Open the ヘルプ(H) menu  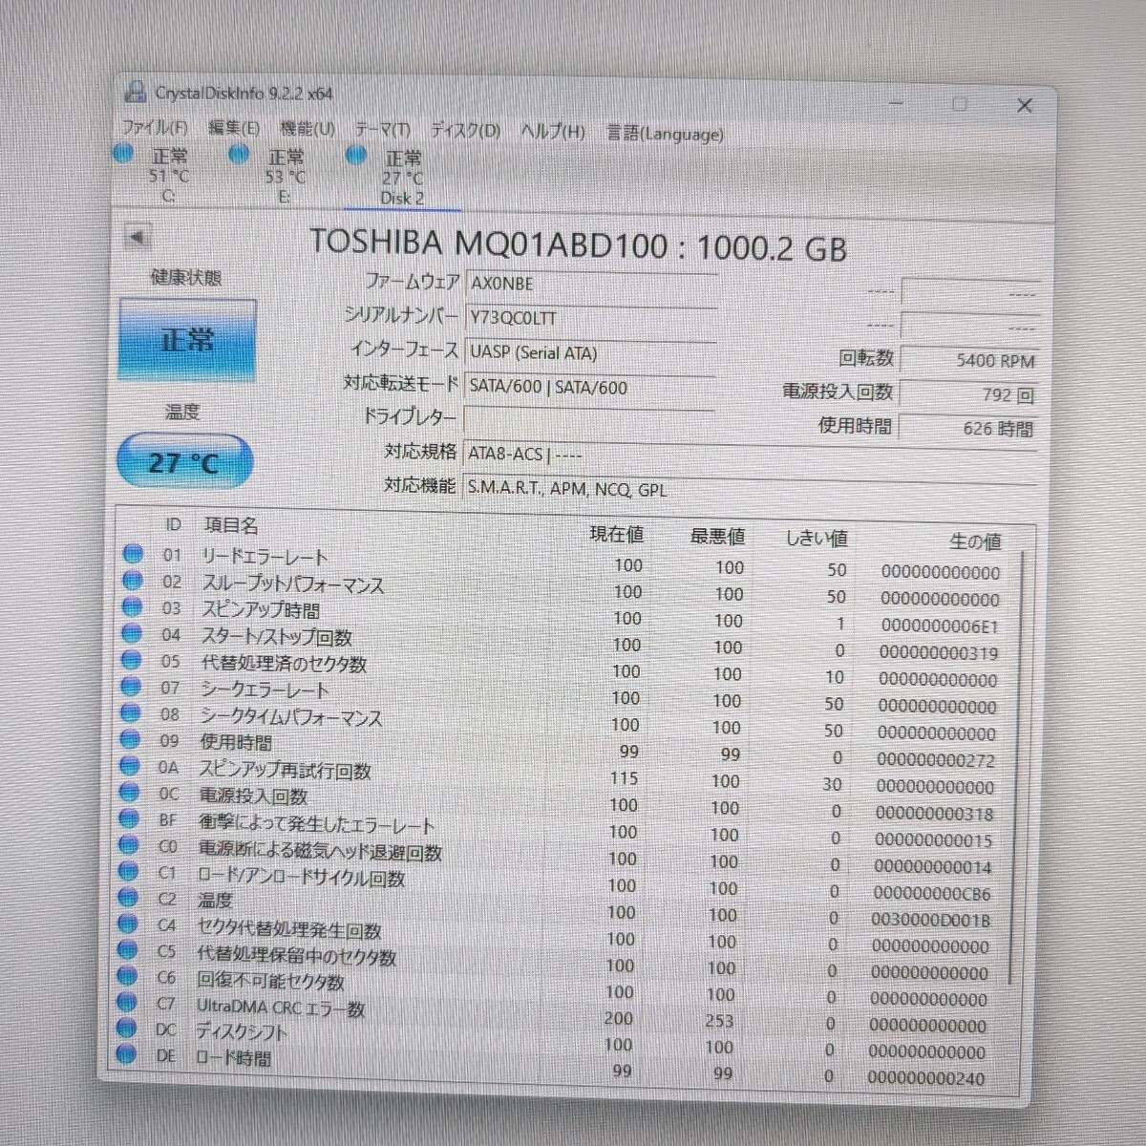pos(553,132)
